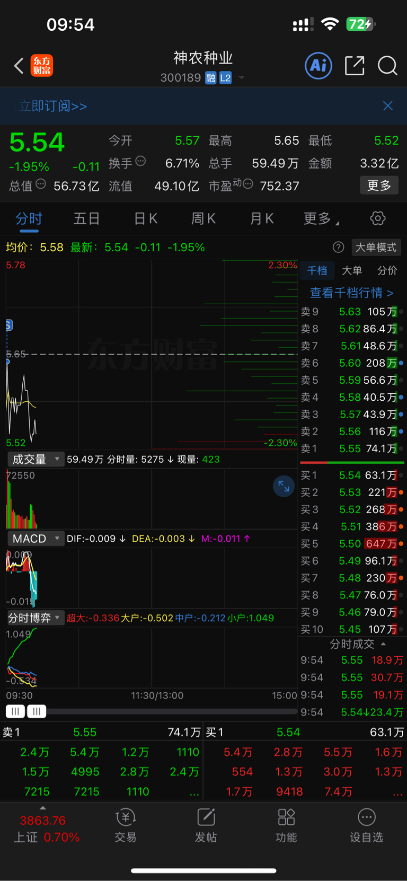Tap second chart range handle
Screen dimensions: 407x881
[37, 711]
